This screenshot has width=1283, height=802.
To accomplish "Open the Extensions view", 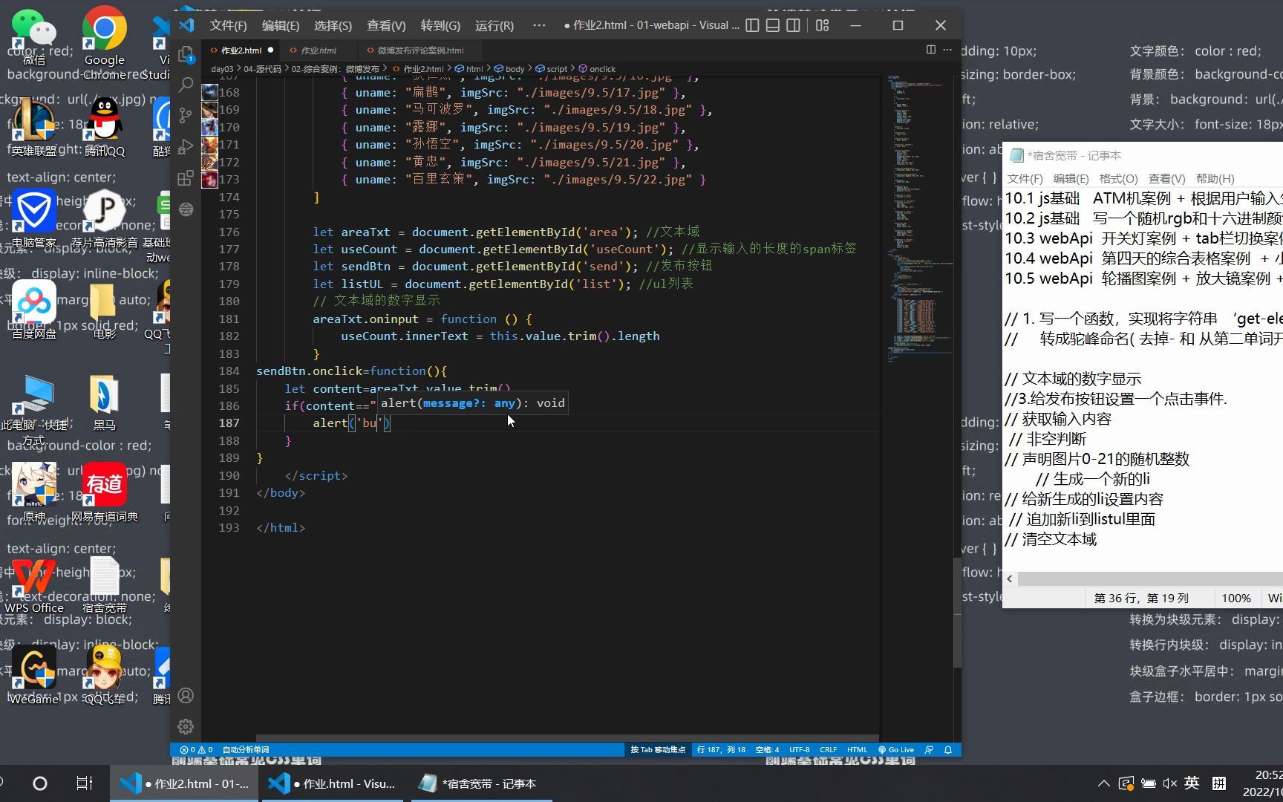I will [x=186, y=177].
